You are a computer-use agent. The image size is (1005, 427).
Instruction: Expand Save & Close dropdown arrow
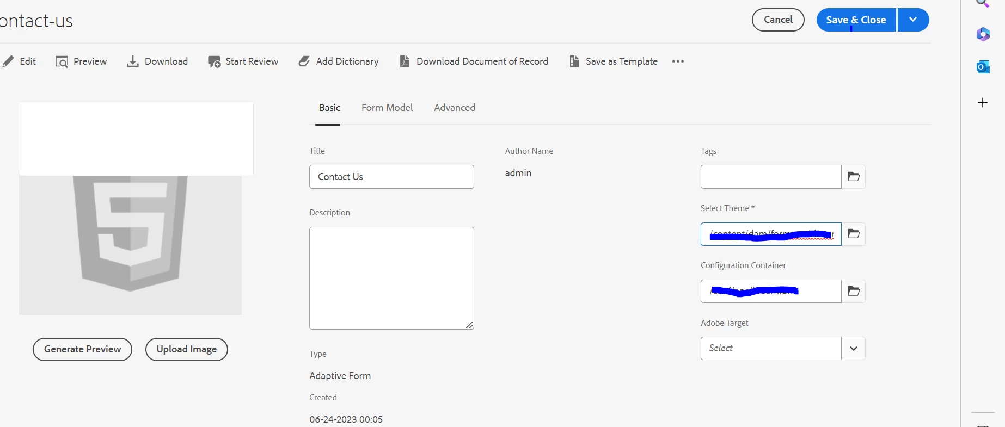[x=913, y=20]
